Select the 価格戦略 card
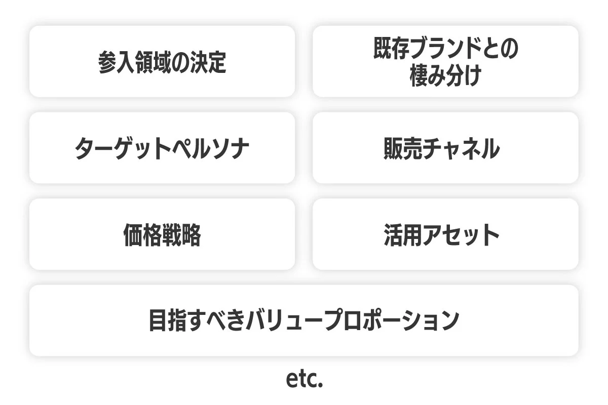Image resolution: width=608 pixels, height=405 pixels. [162, 234]
